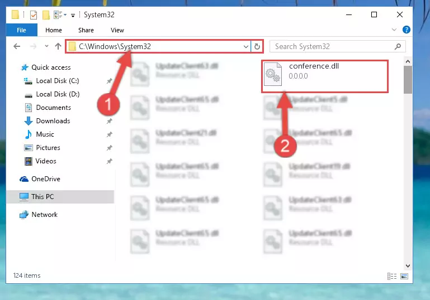Open the recent locations dropdown

(46, 46)
